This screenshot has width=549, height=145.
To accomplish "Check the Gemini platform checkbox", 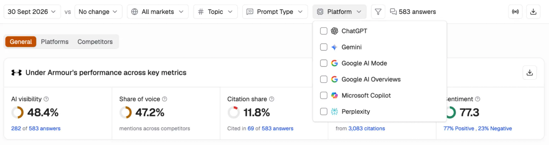I will 324,47.
